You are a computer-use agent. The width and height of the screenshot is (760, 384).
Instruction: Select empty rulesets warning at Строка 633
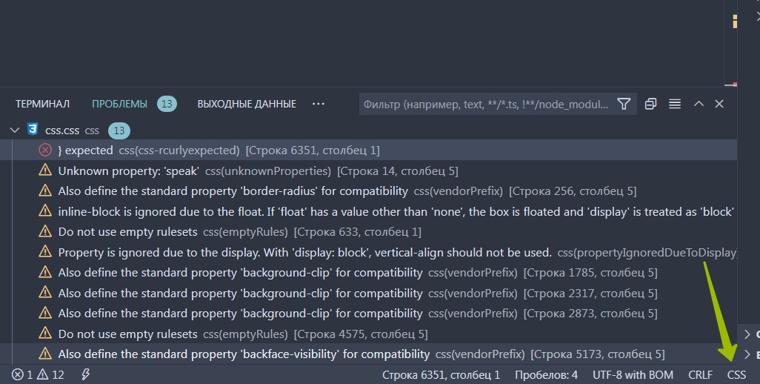click(368, 232)
